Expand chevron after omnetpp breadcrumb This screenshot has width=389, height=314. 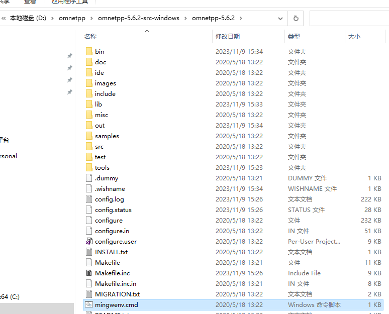91,18
